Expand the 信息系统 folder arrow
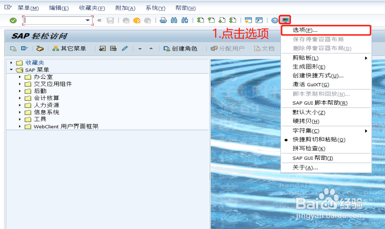385x229 pixels. pyautogui.click(x=20, y=112)
